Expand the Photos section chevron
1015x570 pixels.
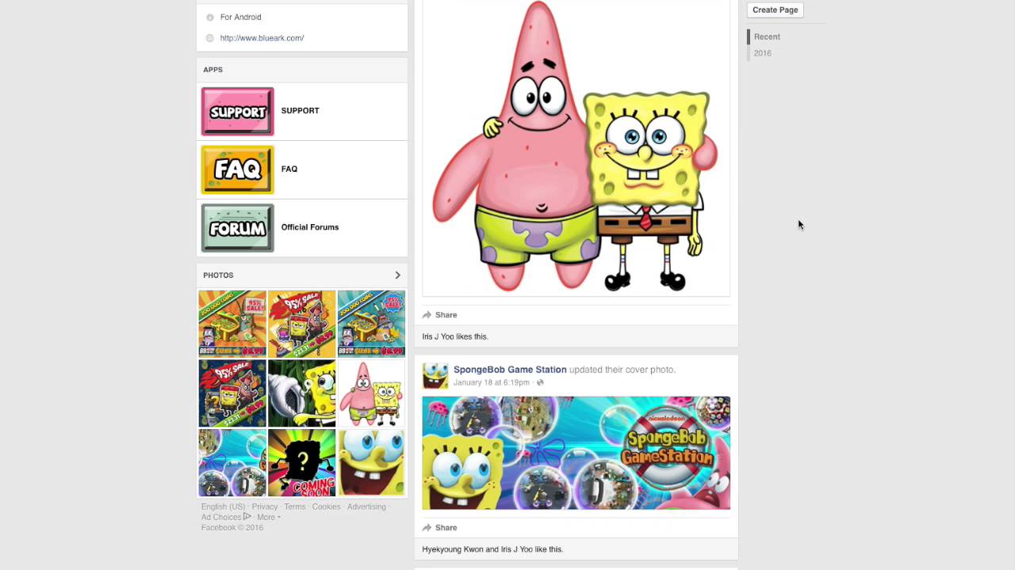(x=397, y=275)
